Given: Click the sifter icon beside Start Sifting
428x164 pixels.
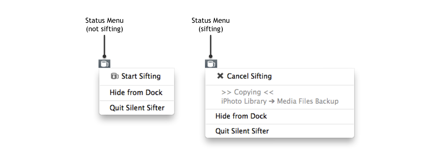Looking at the screenshot, I should point(115,76).
